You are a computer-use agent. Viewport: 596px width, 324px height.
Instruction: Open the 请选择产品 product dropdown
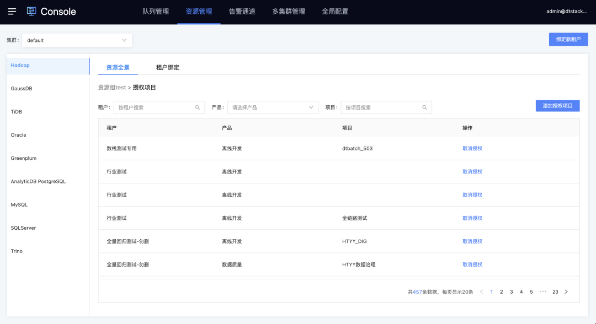tap(273, 107)
